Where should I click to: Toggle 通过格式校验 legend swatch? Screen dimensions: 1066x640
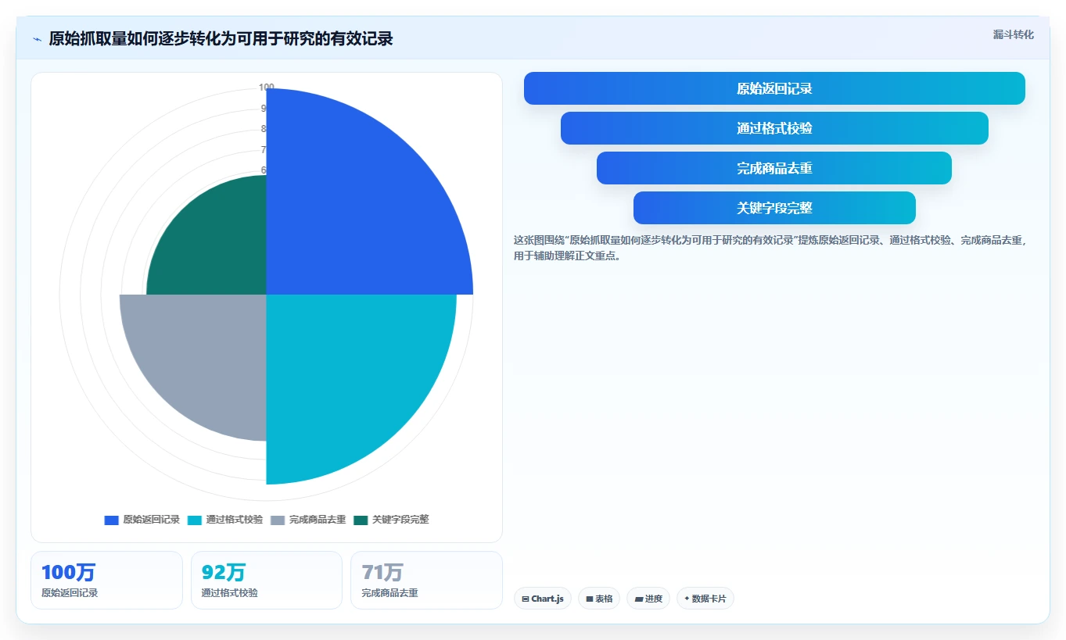pos(195,520)
